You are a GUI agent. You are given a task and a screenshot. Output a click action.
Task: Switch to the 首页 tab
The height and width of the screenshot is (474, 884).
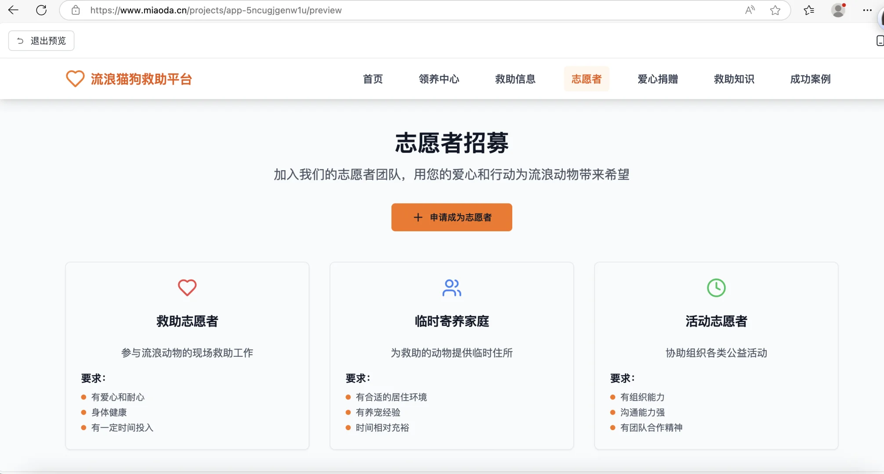point(373,79)
